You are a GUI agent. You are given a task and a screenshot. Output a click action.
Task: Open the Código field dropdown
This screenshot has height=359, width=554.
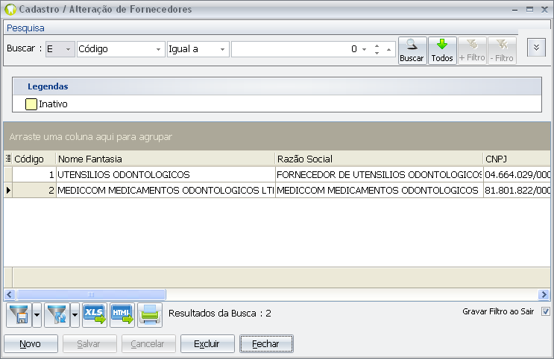(158, 49)
